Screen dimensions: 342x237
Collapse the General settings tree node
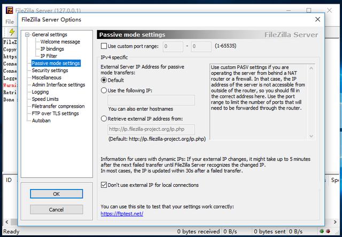tap(27, 35)
